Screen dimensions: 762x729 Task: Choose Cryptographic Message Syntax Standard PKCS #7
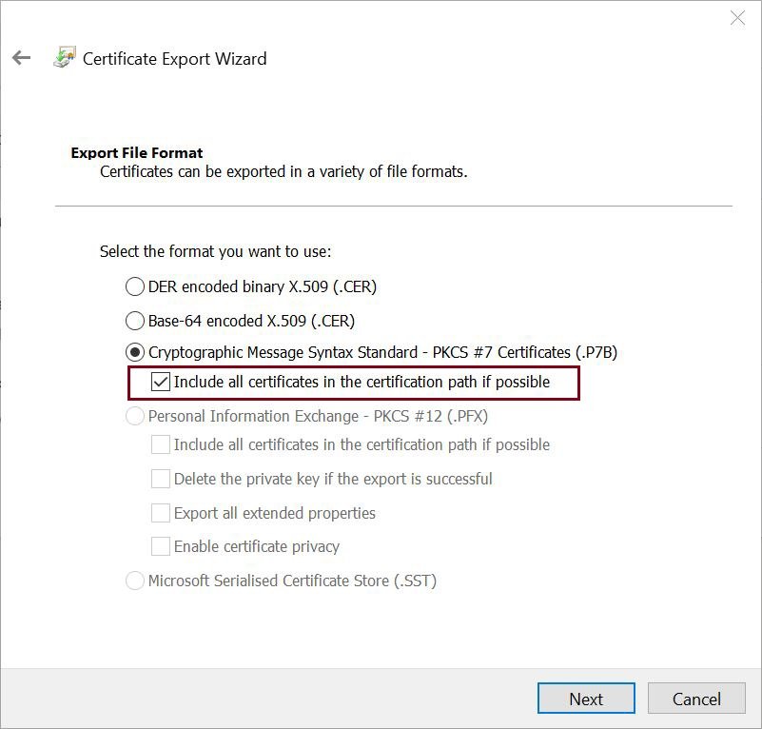[x=133, y=351]
